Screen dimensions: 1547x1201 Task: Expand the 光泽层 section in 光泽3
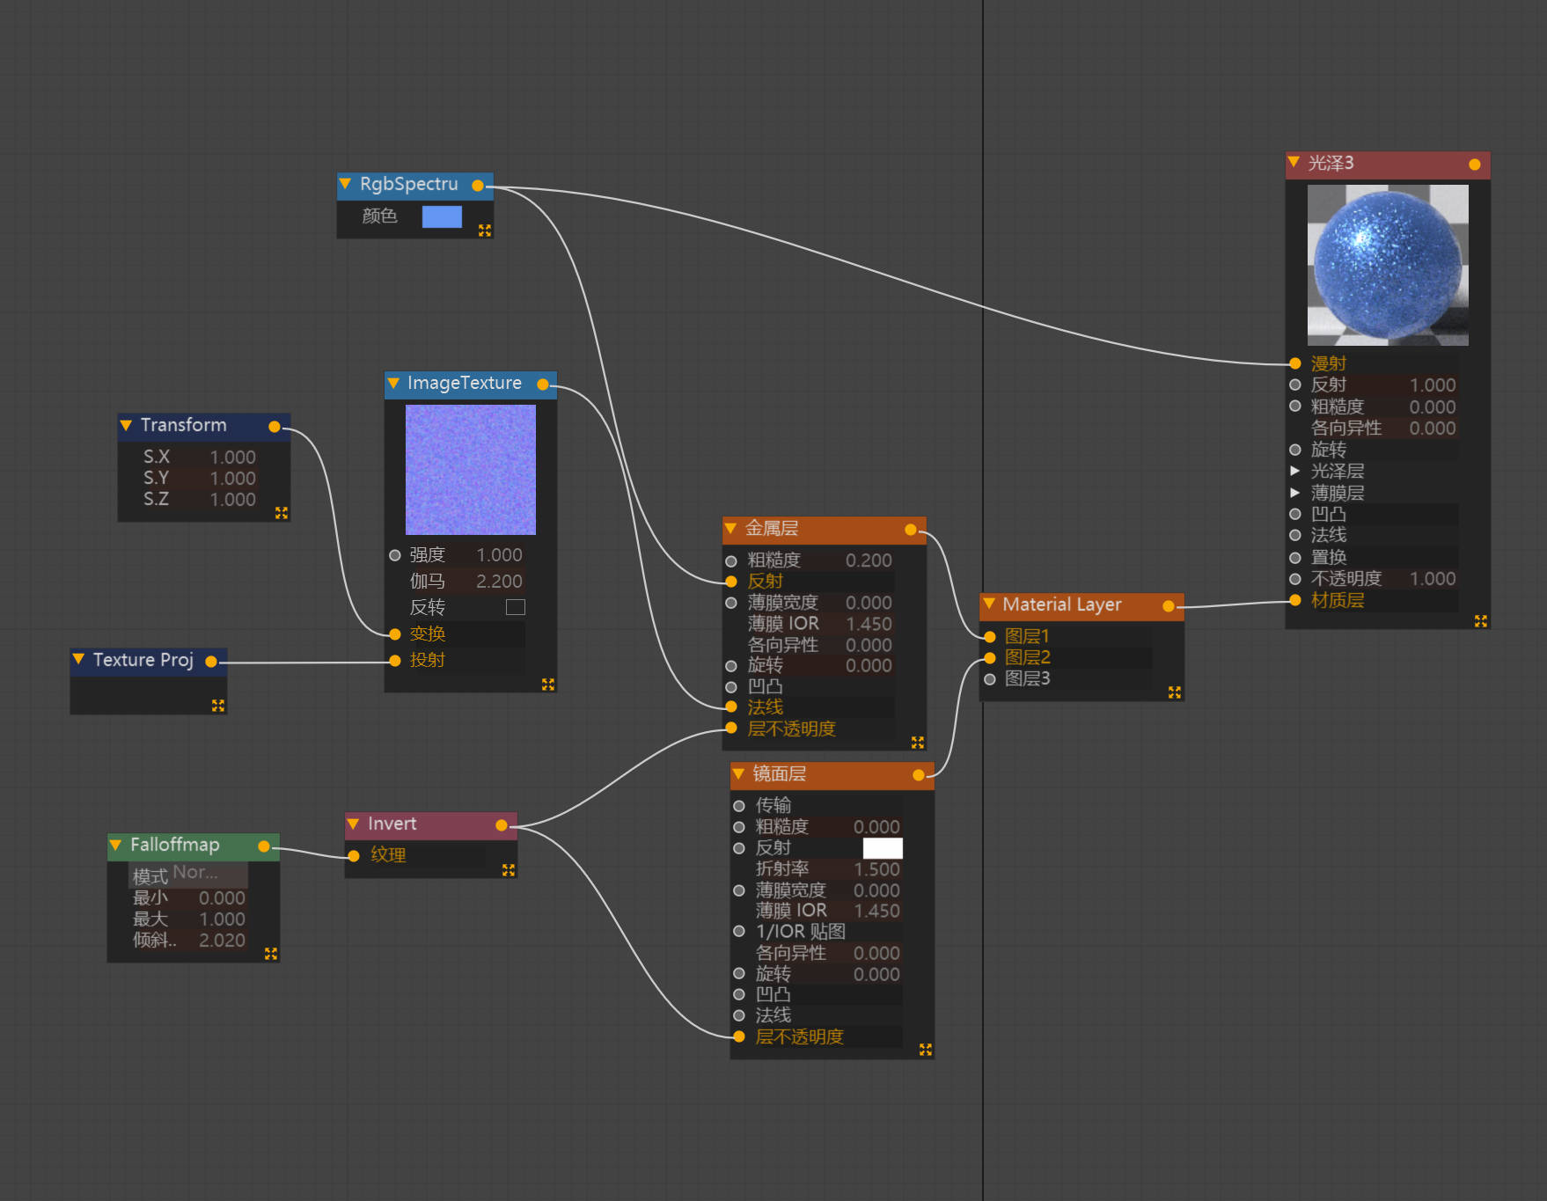click(1294, 471)
